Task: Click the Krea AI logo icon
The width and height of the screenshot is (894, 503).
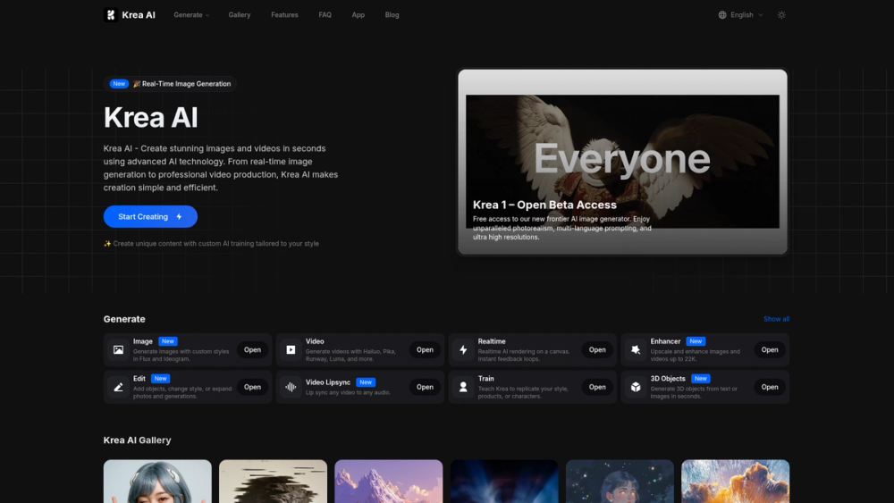Action: [111, 15]
